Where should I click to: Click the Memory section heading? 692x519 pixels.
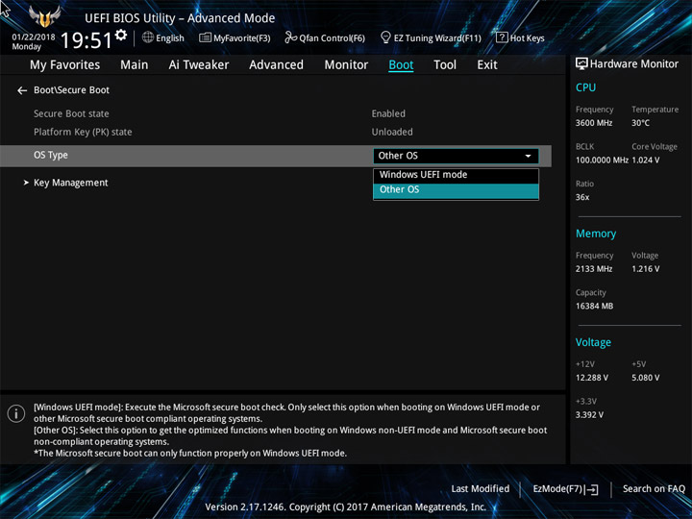pyautogui.click(x=596, y=234)
